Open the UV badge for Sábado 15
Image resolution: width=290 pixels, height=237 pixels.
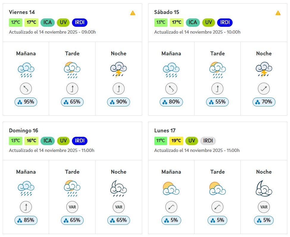[x=209, y=22]
